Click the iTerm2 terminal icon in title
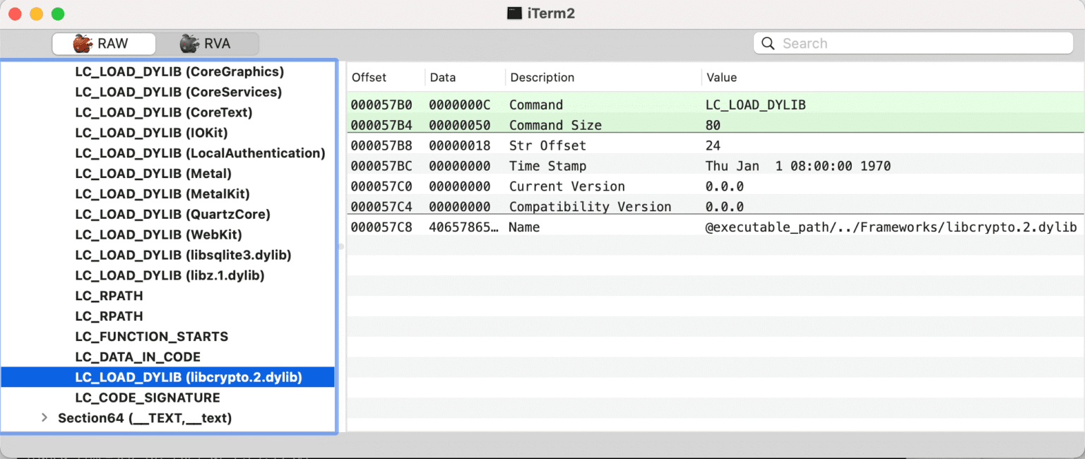 [x=514, y=13]
